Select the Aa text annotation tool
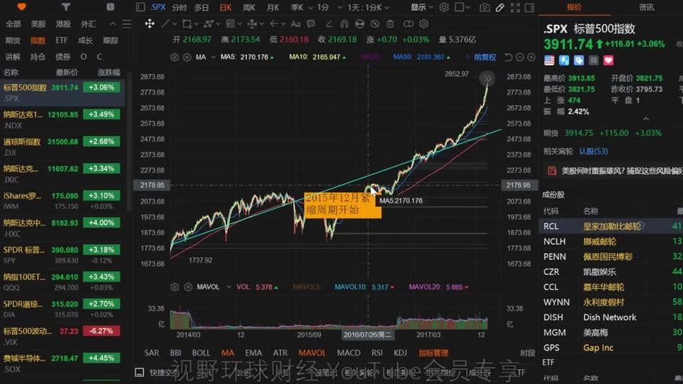The image size is (683, 384). (295, 23)
